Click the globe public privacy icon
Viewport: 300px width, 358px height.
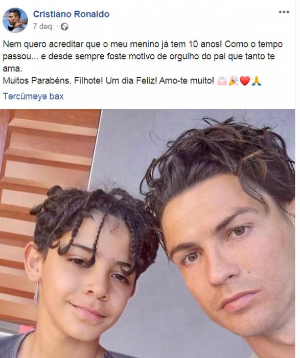point(64,27)
